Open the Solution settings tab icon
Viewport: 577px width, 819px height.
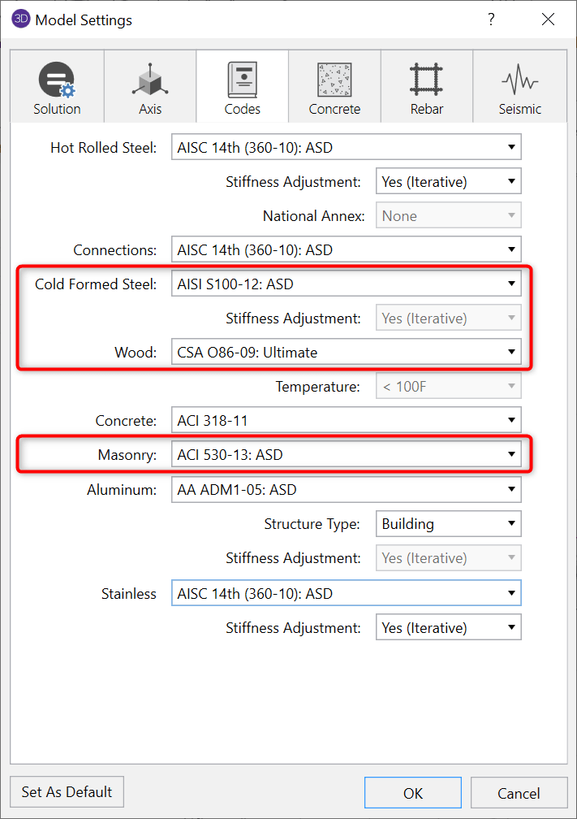click(56, 80)
